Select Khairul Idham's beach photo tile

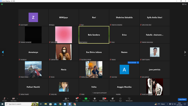pos(33,69)
